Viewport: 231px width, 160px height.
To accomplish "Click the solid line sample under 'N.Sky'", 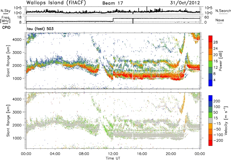I will coord(5,14).
